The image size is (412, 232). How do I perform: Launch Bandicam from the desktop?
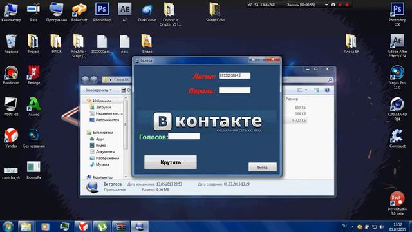coord(11,75)
